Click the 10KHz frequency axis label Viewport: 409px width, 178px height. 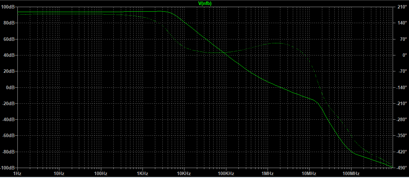pyautogui.click(x=184, y=174)
